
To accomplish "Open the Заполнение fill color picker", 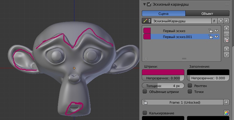I will (208, 72).
